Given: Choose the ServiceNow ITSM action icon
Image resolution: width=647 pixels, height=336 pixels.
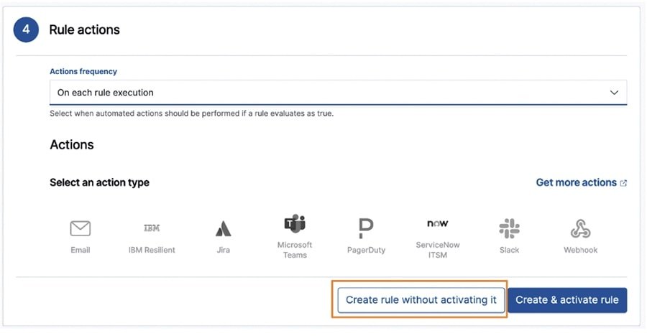Looking at the screenshot, I should point(437,225).
